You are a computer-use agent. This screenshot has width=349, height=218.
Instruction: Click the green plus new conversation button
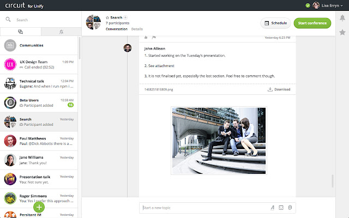click(39, 207)
